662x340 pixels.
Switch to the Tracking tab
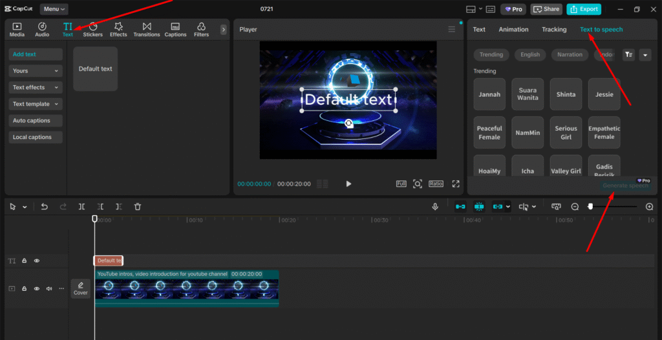pos(554,30)
